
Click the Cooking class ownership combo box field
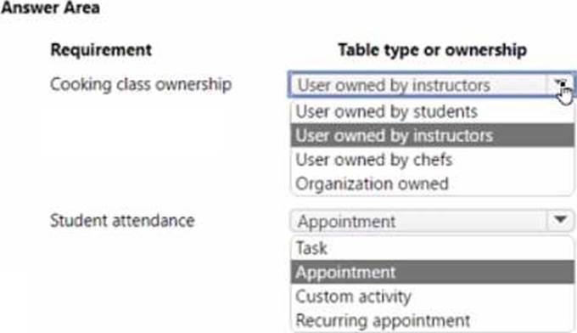[431, 85]
